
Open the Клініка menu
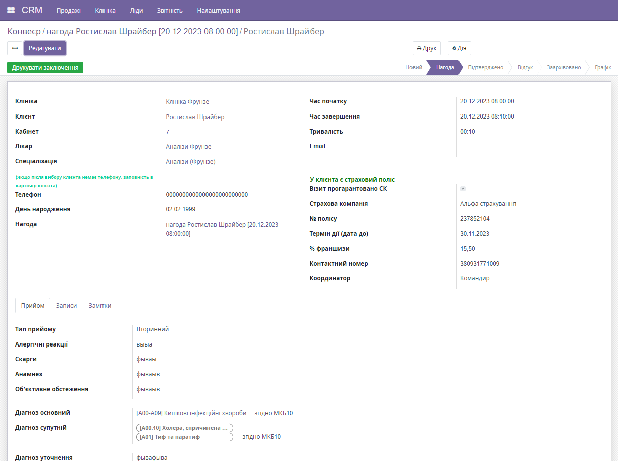[105, 10]
